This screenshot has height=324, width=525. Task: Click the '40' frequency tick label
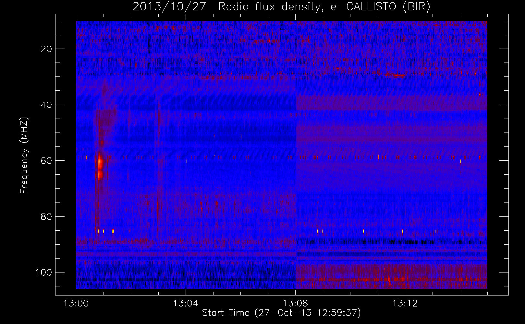pos(47,105)
